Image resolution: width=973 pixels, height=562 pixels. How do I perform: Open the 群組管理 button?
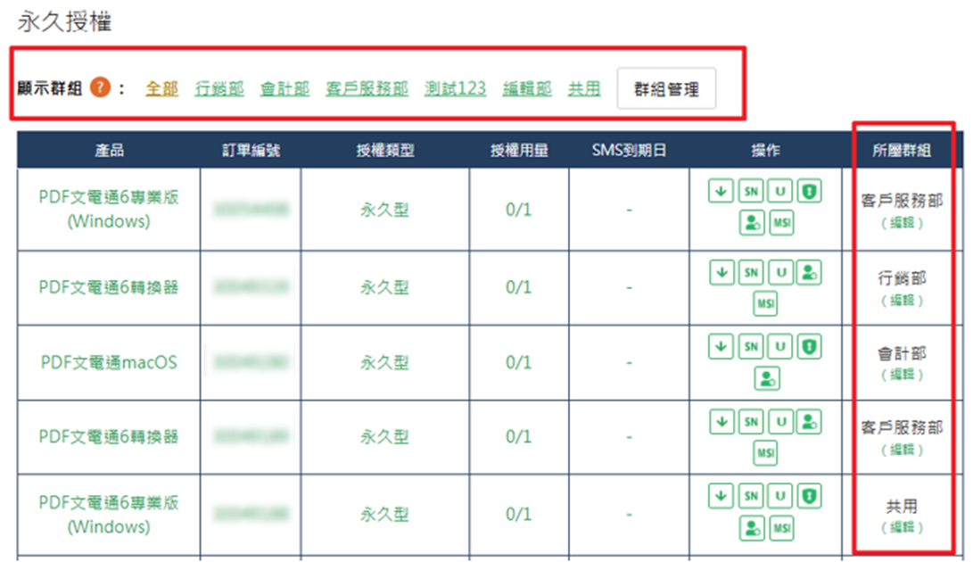pos(666,89)
